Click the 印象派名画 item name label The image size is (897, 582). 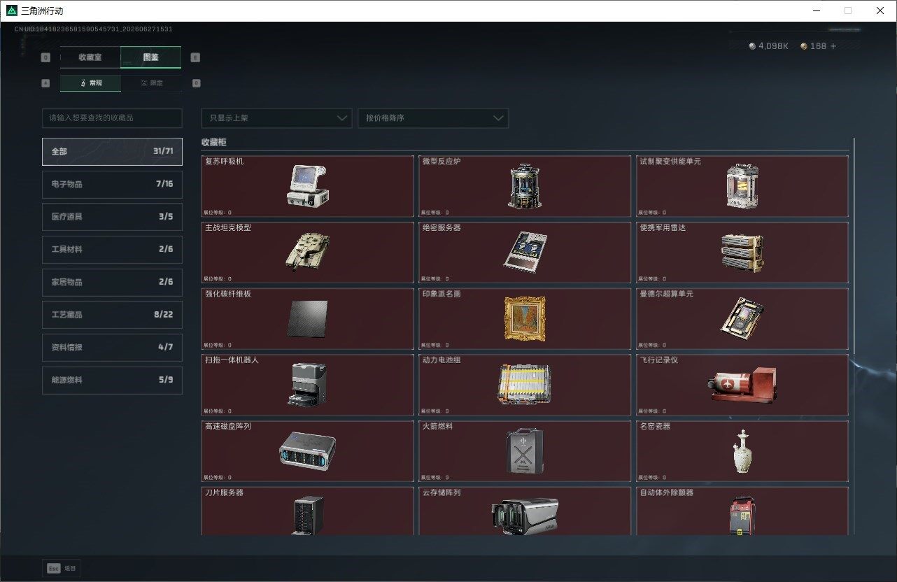tap(442, 294)
